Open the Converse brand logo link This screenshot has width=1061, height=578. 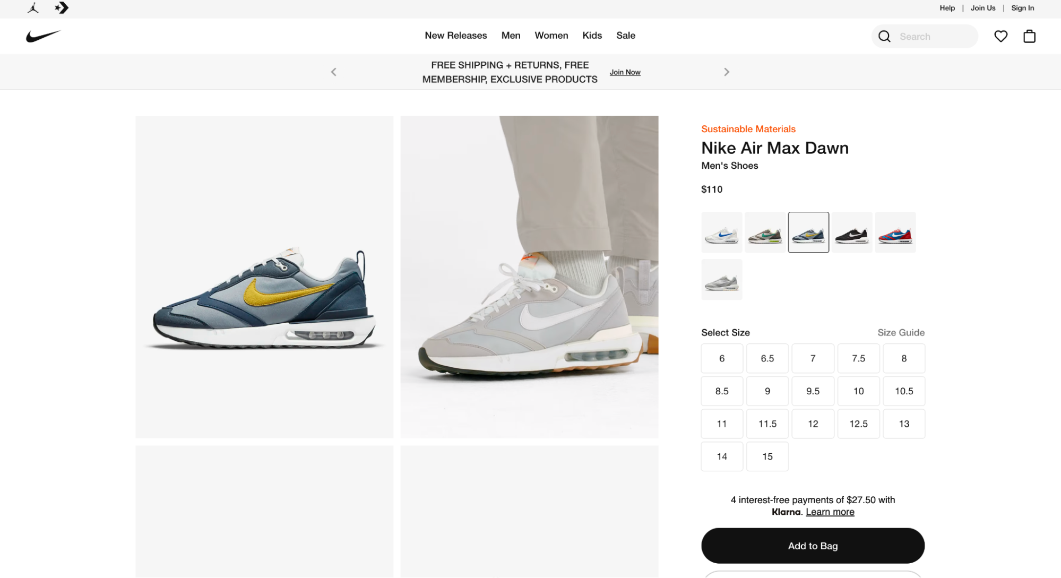62,8
